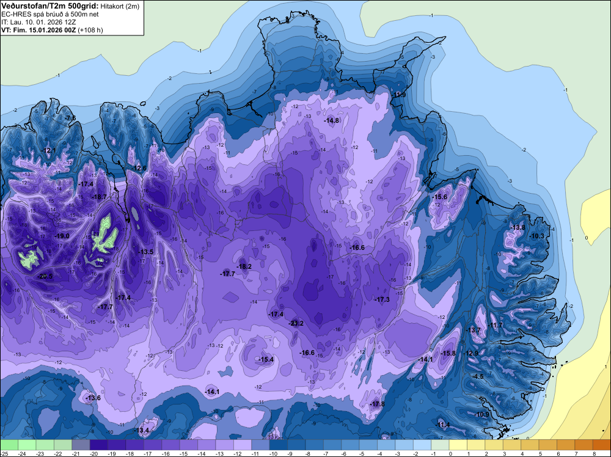Image resolution: width=611 pixels, height=457 pixels.
Task: Select the legend swatch labeled -12
Action: (x=243, y=445)
